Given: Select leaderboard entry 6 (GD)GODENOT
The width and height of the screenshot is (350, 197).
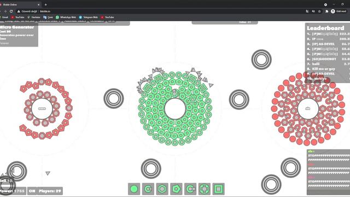Looking at the screenshot, I should pos(328,59).
